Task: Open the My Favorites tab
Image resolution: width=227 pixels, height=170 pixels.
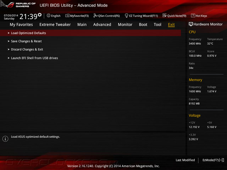Action: coord(21,24)
